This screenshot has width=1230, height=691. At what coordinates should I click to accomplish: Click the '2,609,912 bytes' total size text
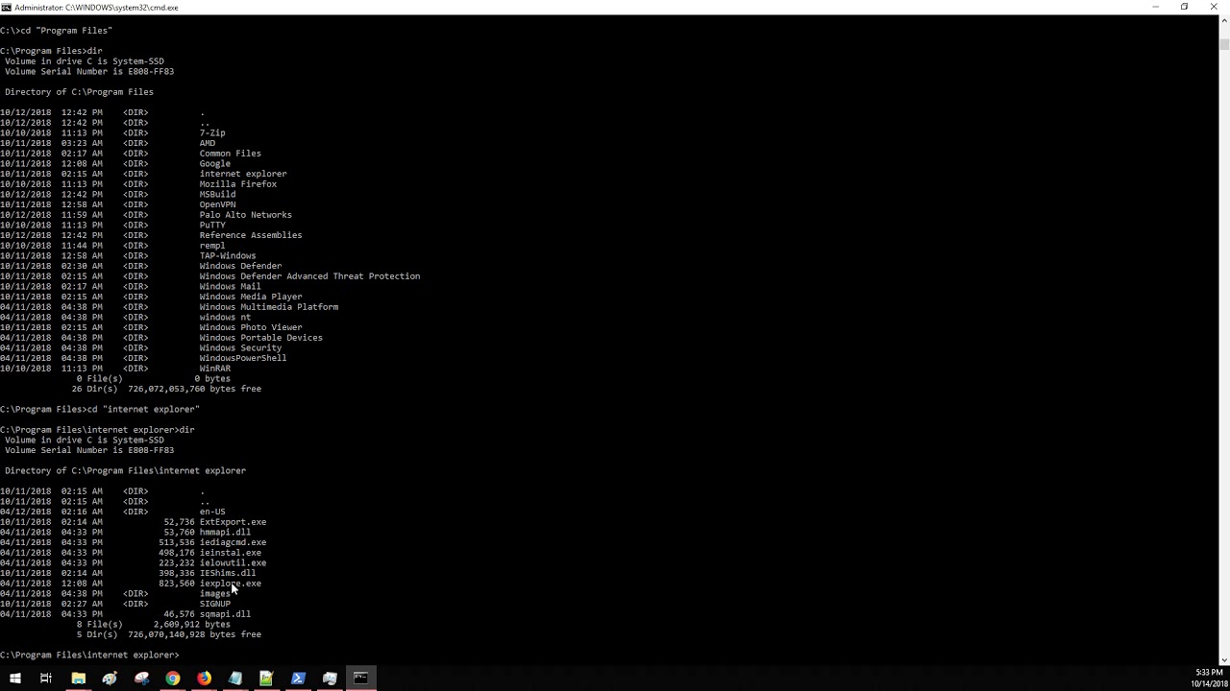192,625
